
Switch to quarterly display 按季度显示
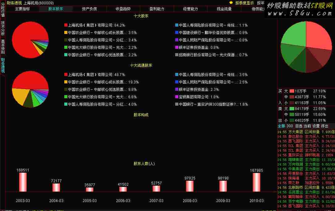[x=244, y=3]
